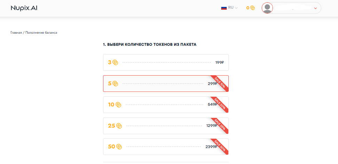The height and width of the screenshot is (164, 338).
Task: Click coin icon next to 50 tokens
Action: pos(119,147)
